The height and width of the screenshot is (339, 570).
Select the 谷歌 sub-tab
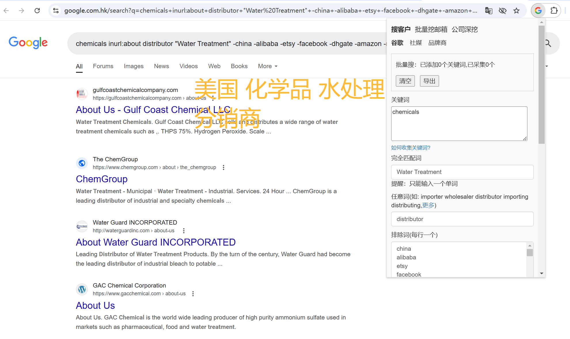(x=397, y=43)
